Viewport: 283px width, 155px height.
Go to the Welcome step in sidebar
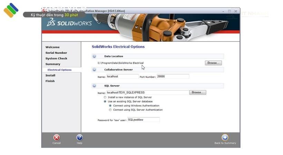pos(52,47)
